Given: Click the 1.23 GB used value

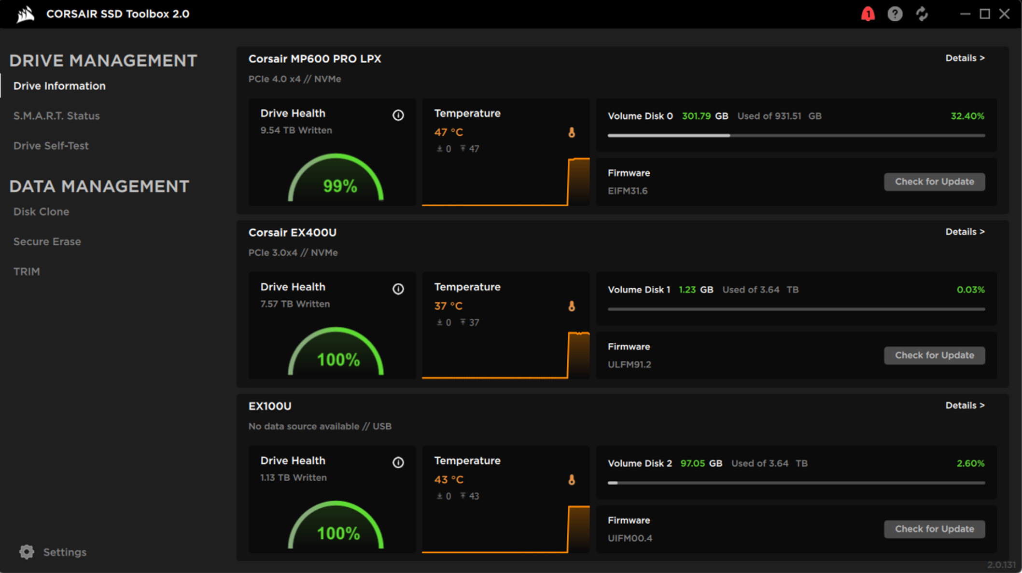Looking at the screenshot, I should pyautogui.click(x=696, y=290).
